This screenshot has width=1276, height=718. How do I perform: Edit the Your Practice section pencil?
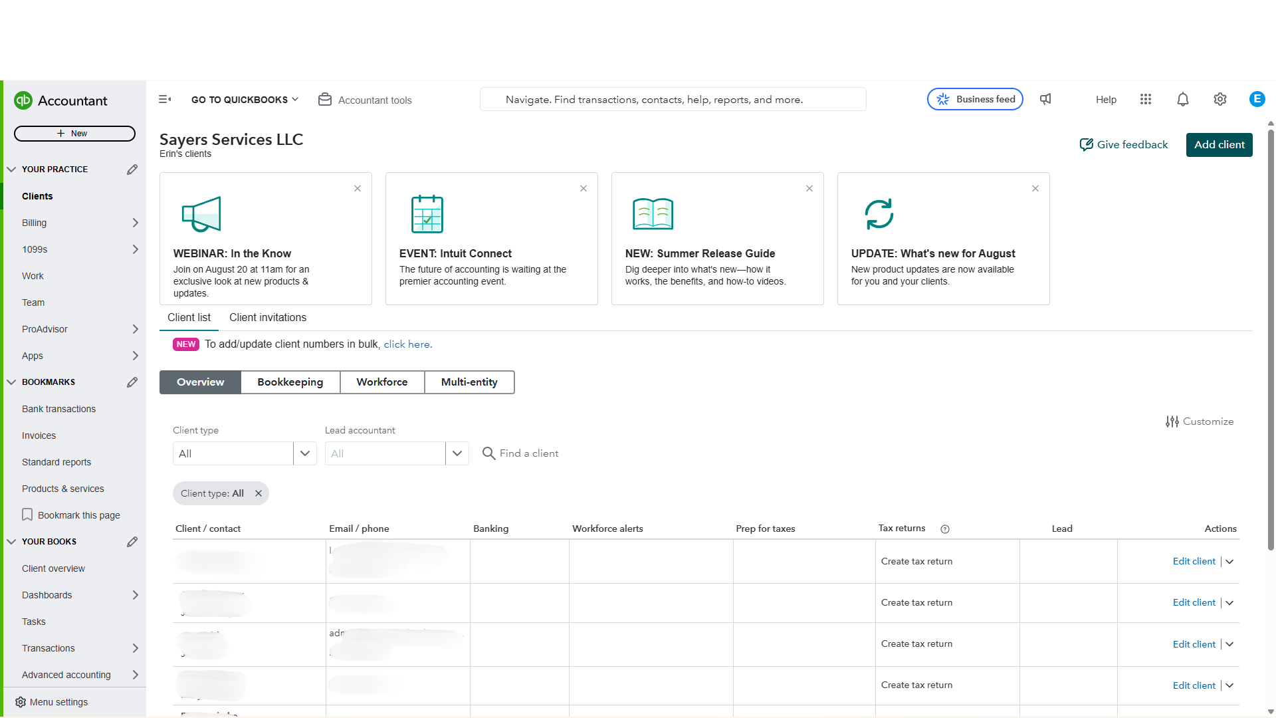coord(132,170)
